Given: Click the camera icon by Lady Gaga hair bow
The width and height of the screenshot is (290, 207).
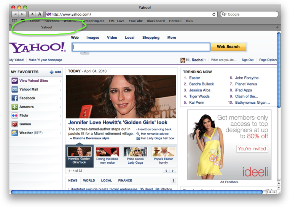Looking at the screenshot, I should 138,138.
